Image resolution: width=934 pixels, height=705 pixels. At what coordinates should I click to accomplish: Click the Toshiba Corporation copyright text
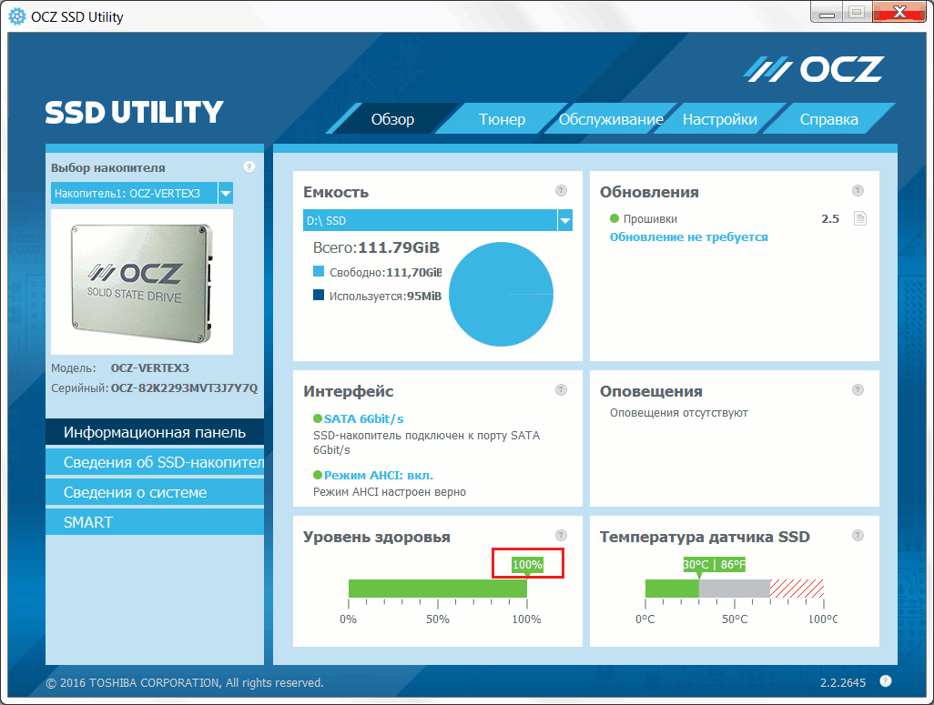pos(185,682)
